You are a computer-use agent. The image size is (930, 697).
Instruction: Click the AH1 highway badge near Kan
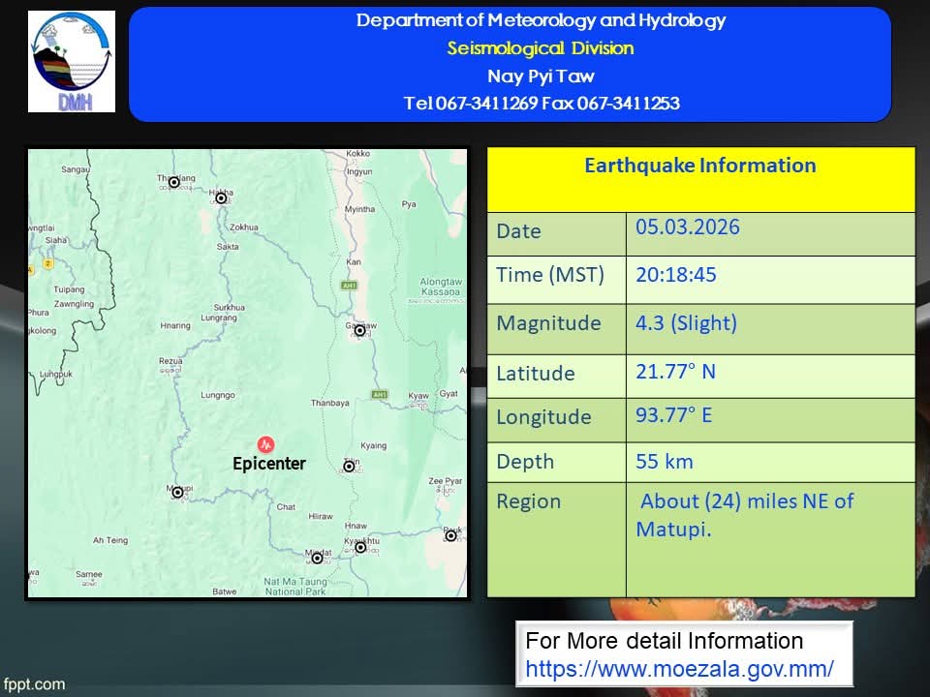[349, 286]
